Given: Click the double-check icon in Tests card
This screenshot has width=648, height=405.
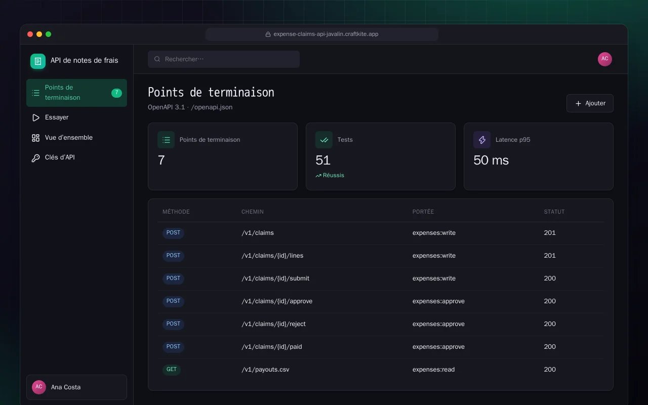Looking at the screenshot, I should (x=324, y=140).
